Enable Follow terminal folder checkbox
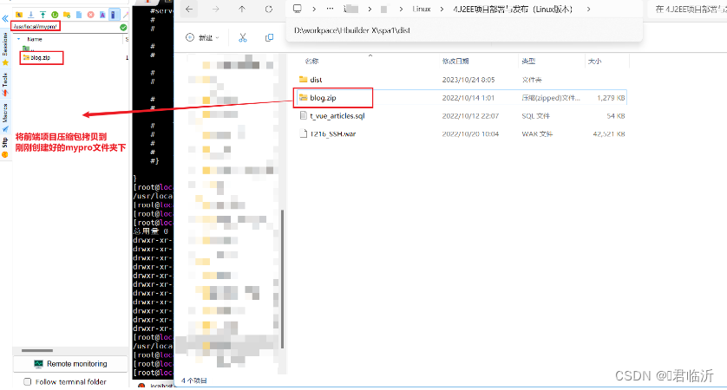The height and width of the screenshot is (390, 727). [x=28, y=381]
